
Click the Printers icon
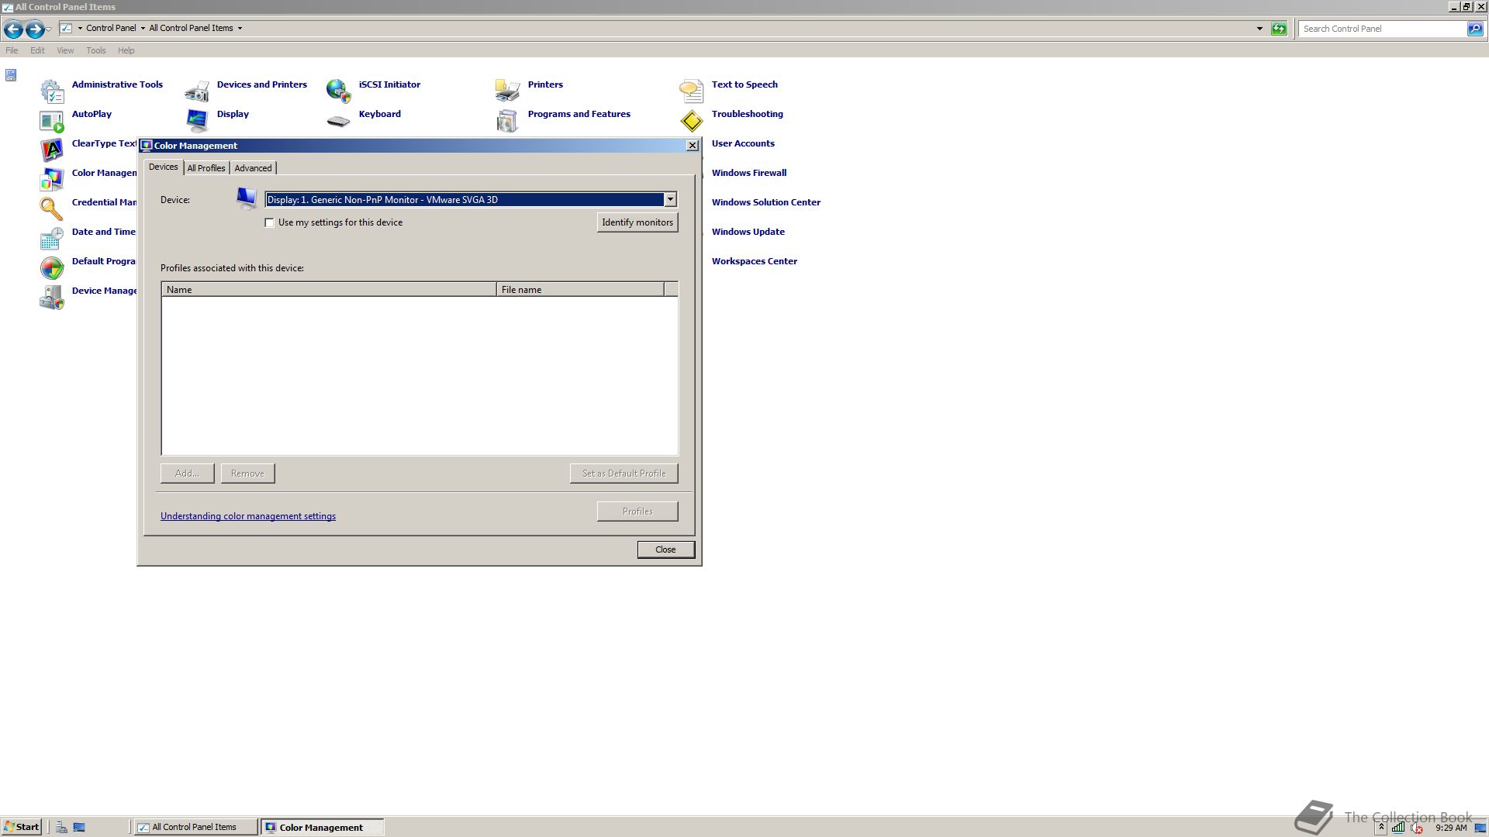point(508,91)
